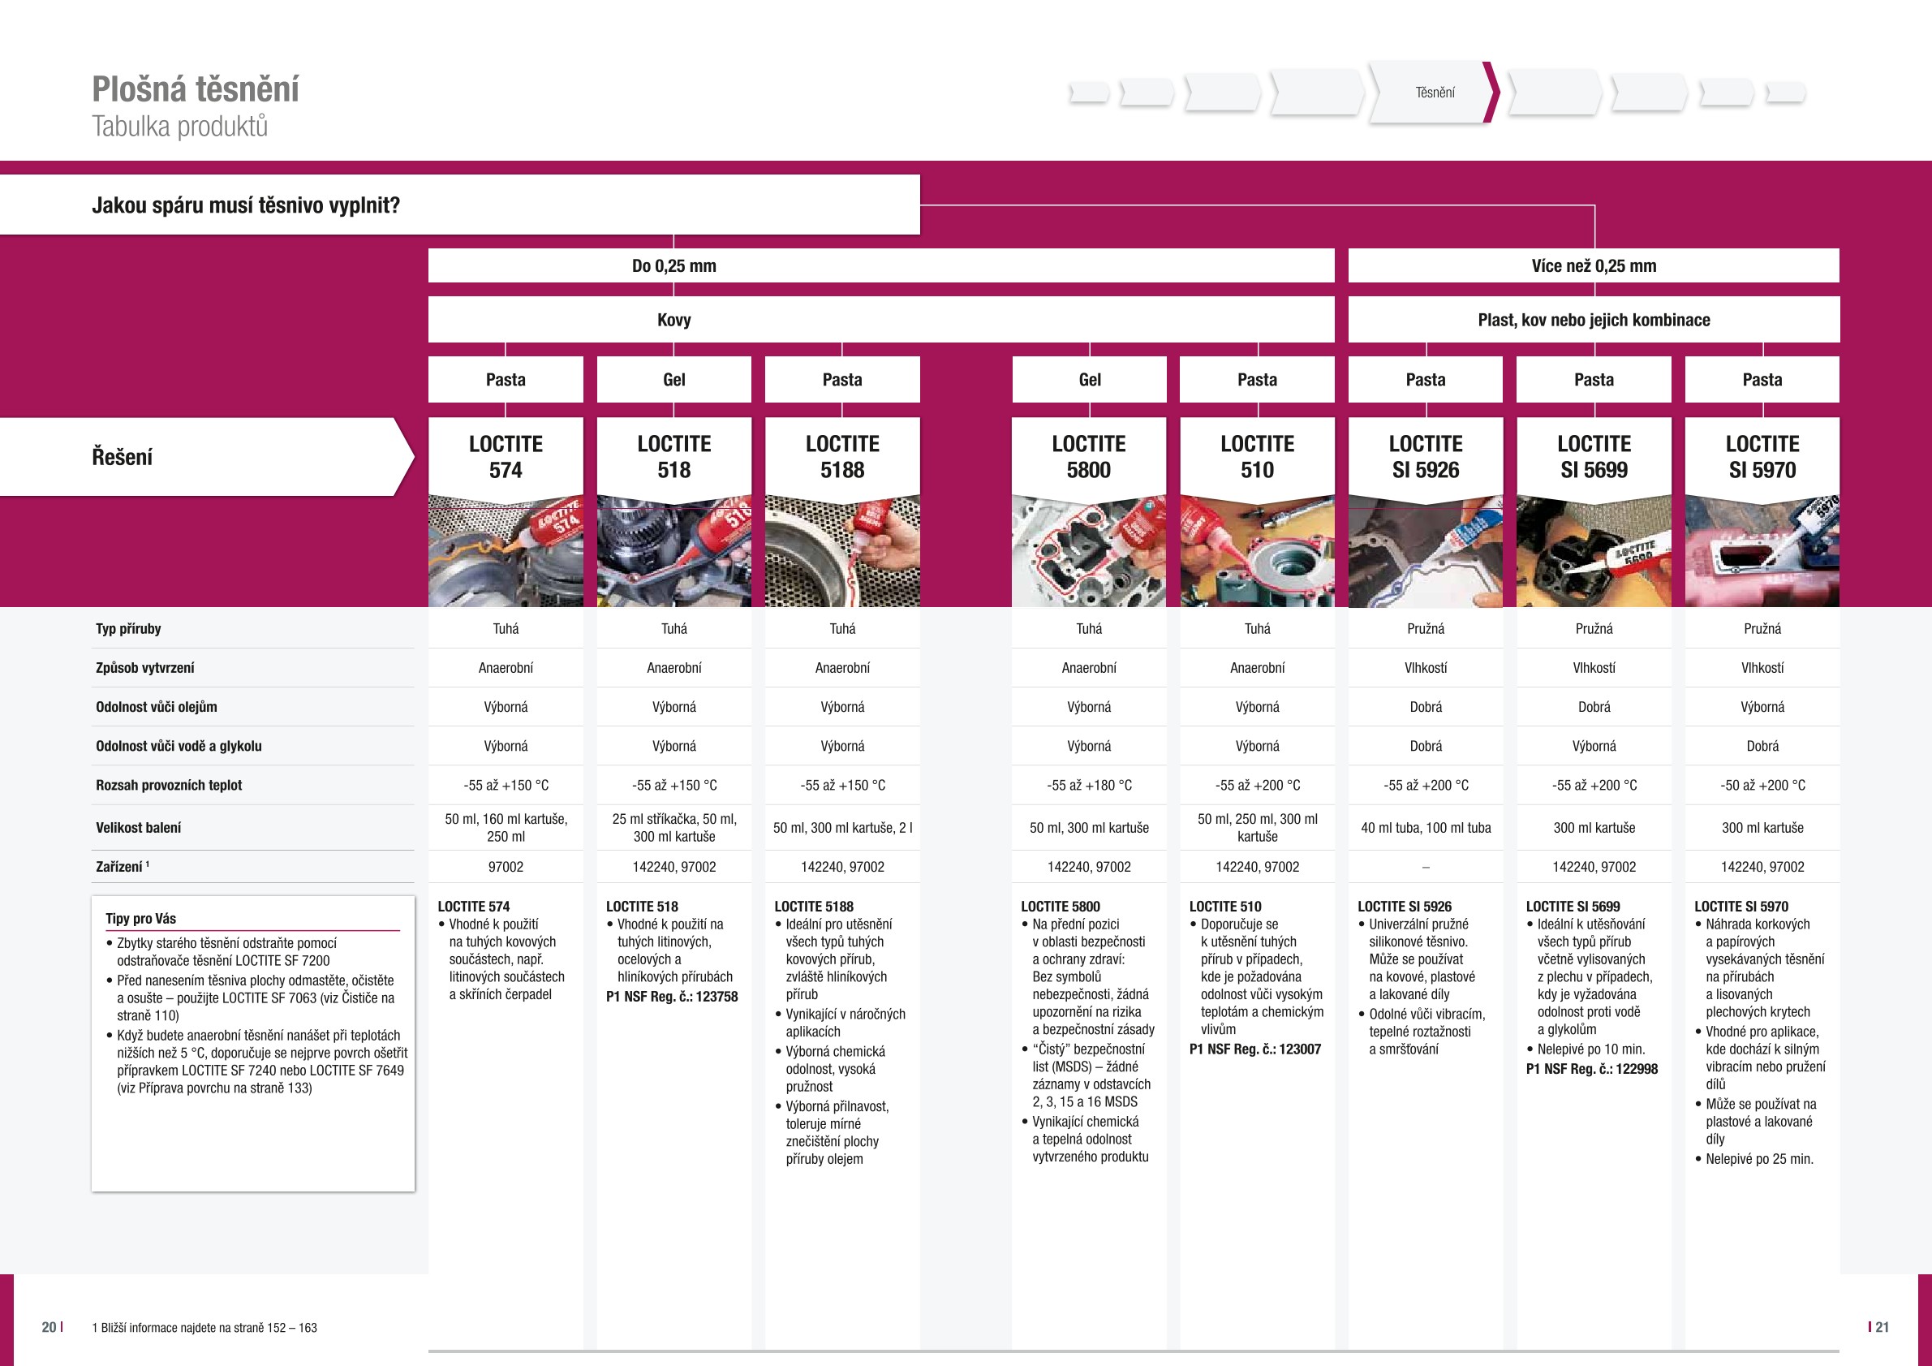Image resolution: width=1932 pixels, height=1366 pixels.
Task: Click page number 20
Action: 49,1327
